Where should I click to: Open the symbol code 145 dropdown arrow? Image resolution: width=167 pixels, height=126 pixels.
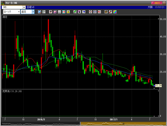pos(24,7)
